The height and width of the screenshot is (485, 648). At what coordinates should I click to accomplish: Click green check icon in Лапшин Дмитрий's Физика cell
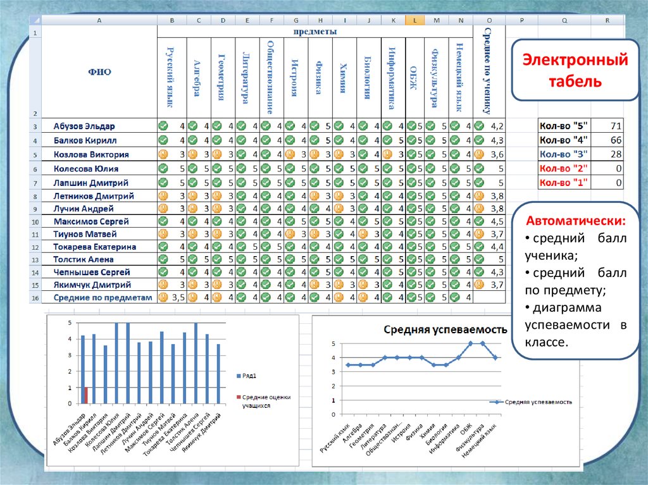[x=315, y=182]
